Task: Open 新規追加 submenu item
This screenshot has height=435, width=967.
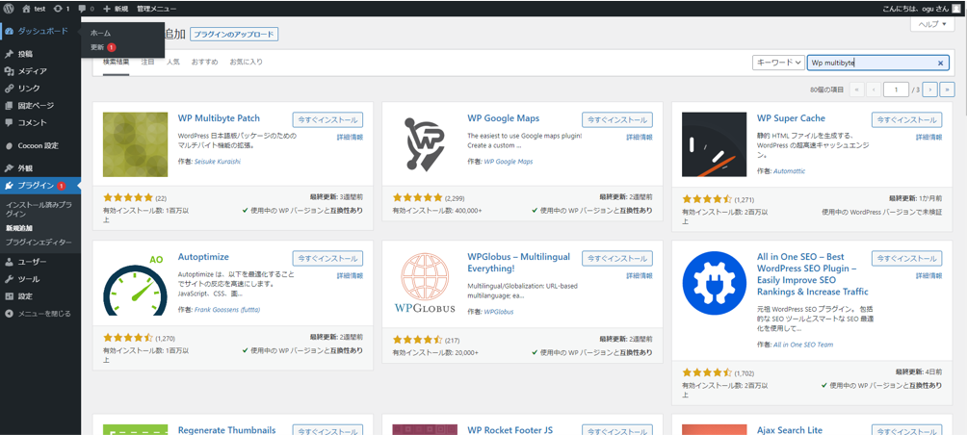Action: pyautogui.click(x=19, y=228)
